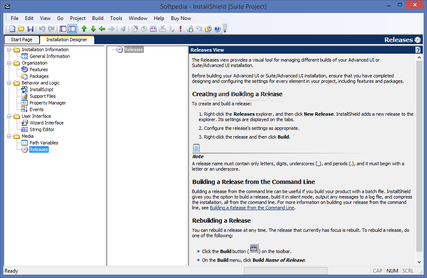Switch to the Start Page tab
The width and height of the screenshot is (427, 278).
click(x=22, y=40)
